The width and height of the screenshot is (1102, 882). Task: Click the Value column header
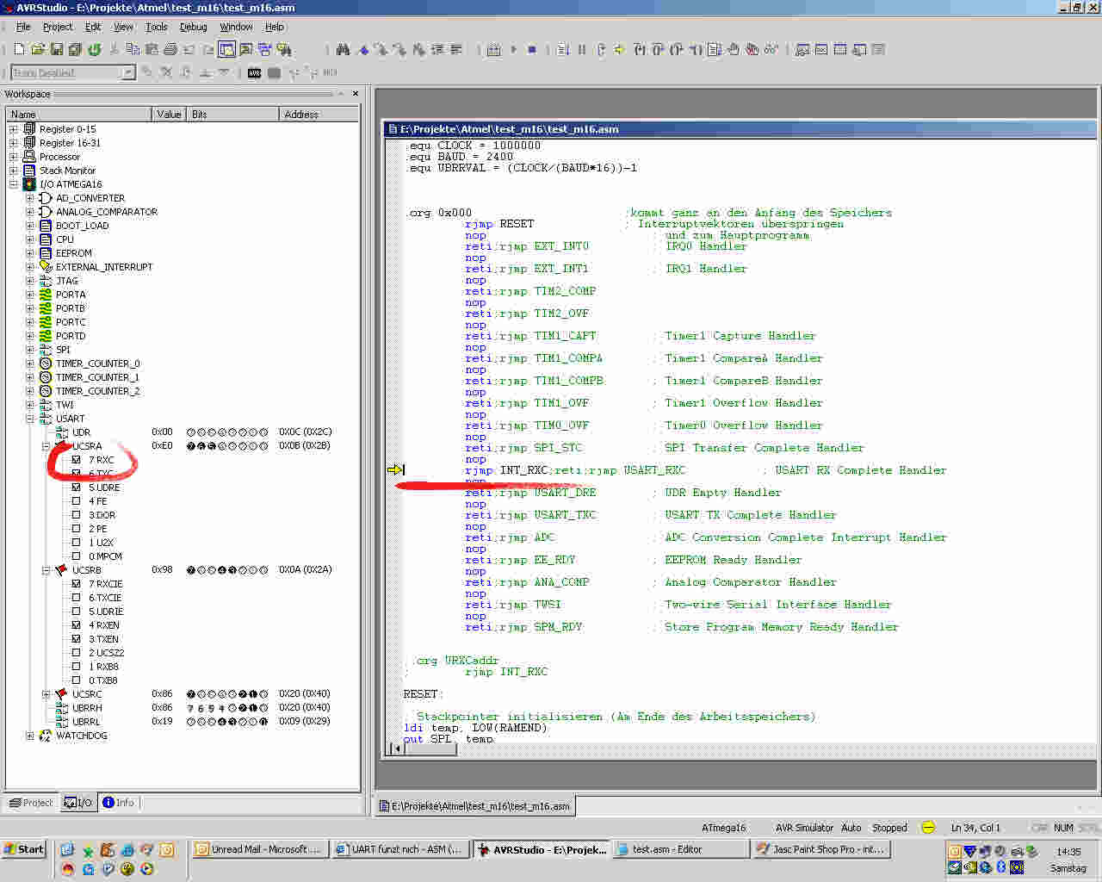coord(170,114)
